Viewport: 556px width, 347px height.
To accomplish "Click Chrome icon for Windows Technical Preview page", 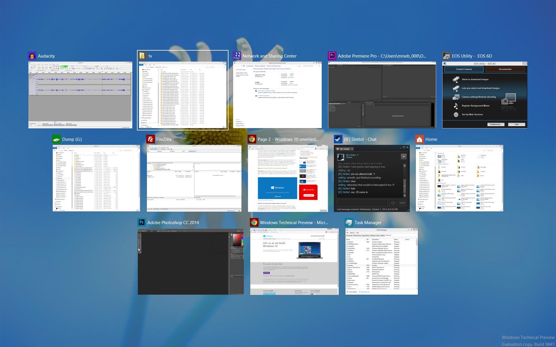I will click(x=254, y=222).
